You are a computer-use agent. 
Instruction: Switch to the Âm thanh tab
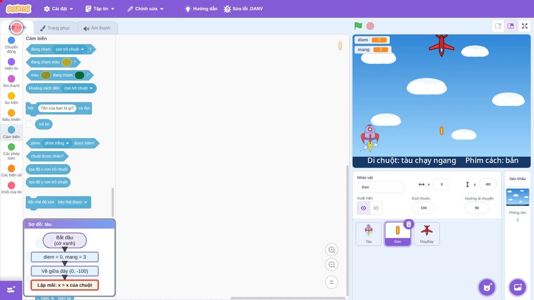click(x=97, y=28)
